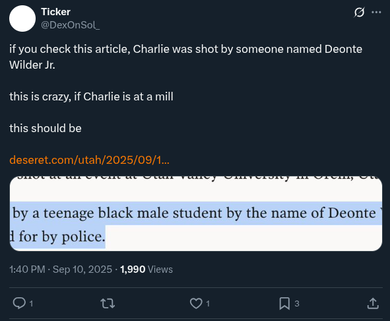The width and height of the screenshot is (390, 321).
Task: Click the bookmark count 3
Action: coord(297,304)
